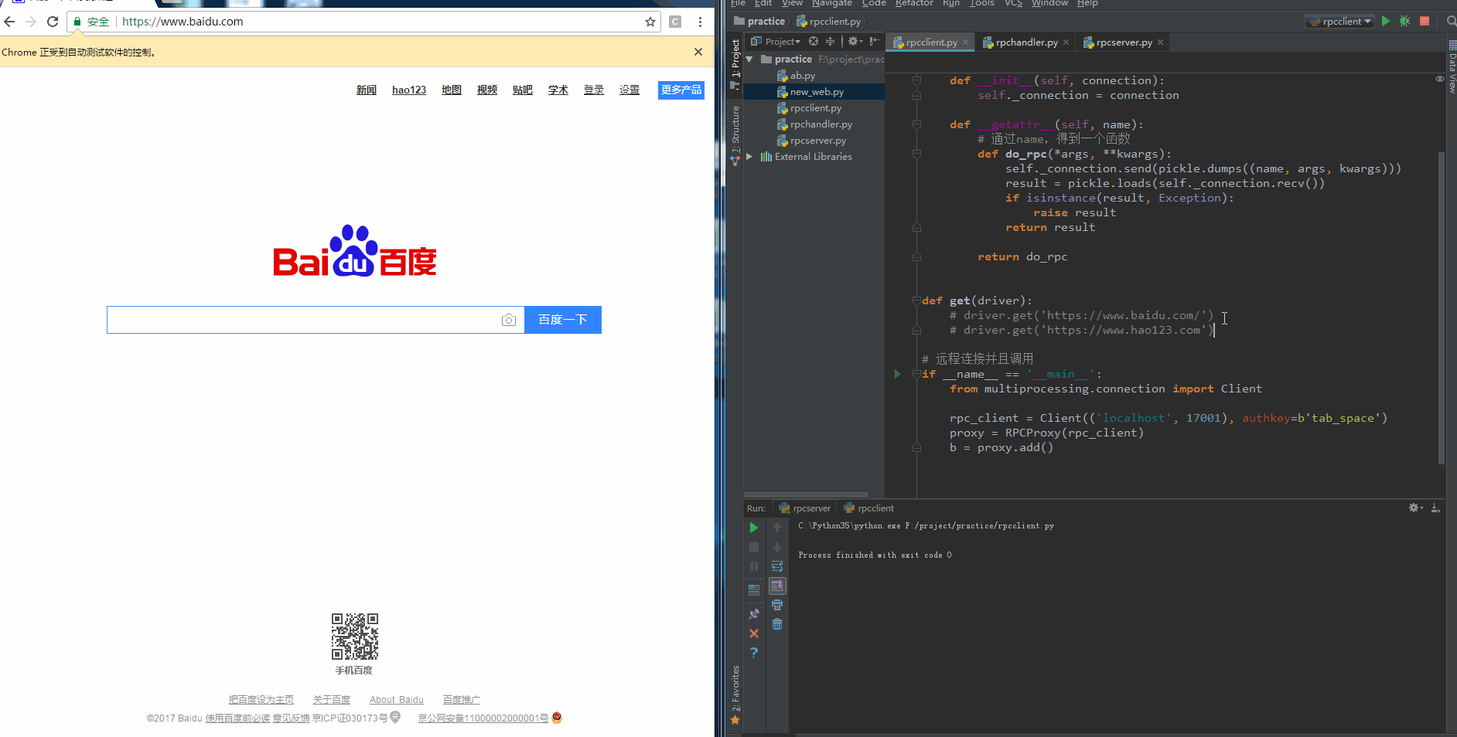This screenshot has height=737, width=1457.
Task: Open the Project view selector dropdown
Action: click(x=776, y=42)
